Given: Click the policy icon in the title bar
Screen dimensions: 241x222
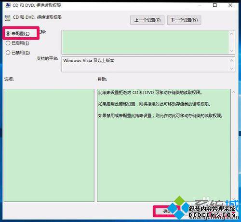Looking at the screenshot, I should (x=8, y=5).
